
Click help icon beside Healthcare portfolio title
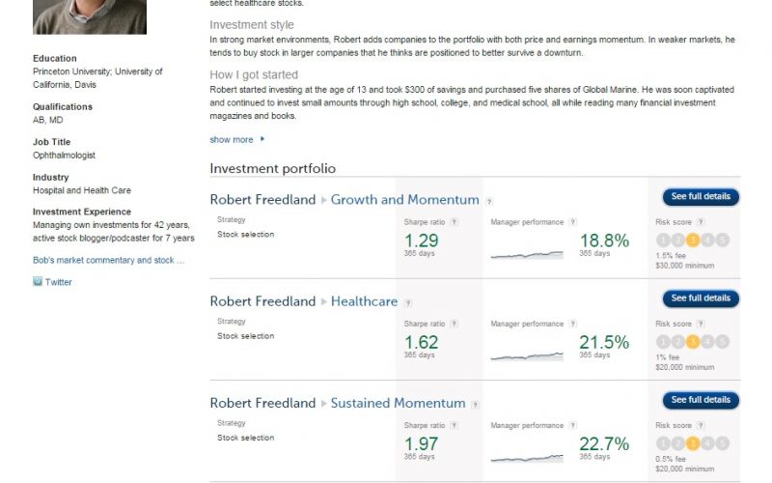pyautogui.click(x=407, y=302)
